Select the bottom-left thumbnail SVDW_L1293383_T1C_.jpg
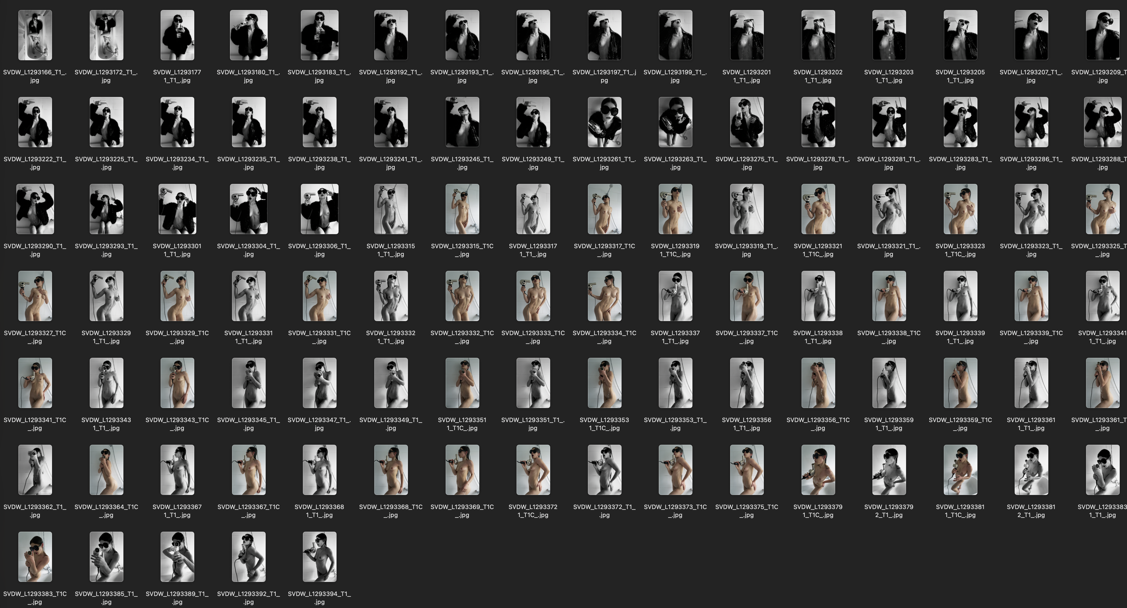Image resolution: width=1127 pixels, height=608 pixels. pos(35,557)
